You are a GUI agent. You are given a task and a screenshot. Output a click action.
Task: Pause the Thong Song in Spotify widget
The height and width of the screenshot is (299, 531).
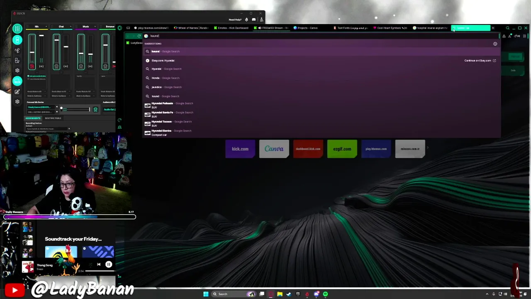[108, 264]
